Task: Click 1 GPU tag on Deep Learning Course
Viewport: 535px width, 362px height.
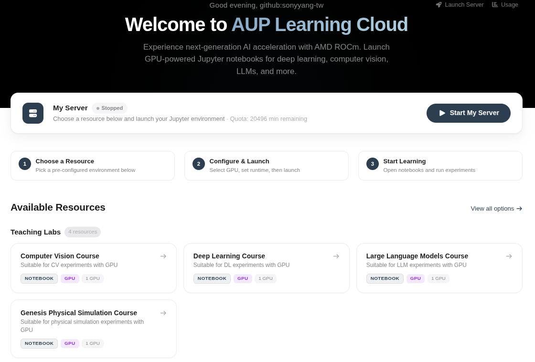Action: (x=266, y=278)
